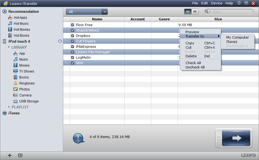Viewport: 259px width, 160px height.
Task: Open the Books library
Action: (x=24, y=77)
